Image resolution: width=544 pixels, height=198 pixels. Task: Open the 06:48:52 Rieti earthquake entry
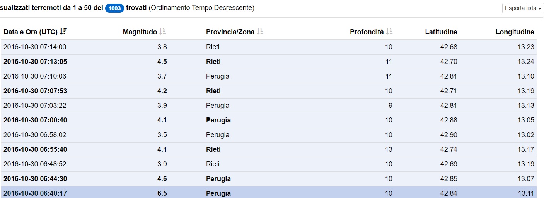point(35,164)
